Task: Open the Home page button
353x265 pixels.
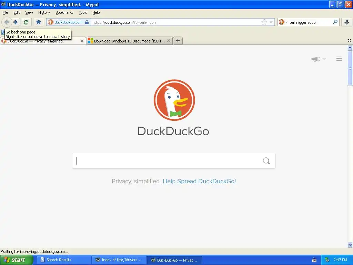Action: (39, 22)
